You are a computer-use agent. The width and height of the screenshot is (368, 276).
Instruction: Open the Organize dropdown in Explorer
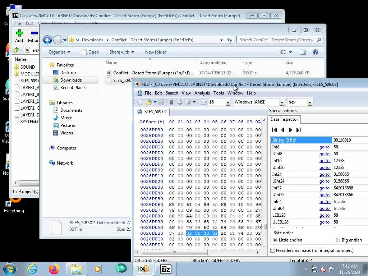[59, 52]
